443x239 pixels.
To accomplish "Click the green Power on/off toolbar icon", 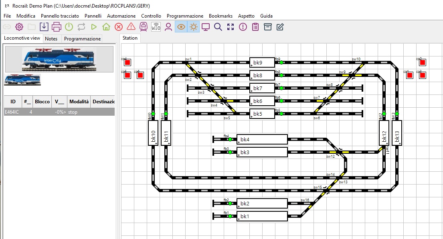I will pyautogui.click(x=69, y=27).
